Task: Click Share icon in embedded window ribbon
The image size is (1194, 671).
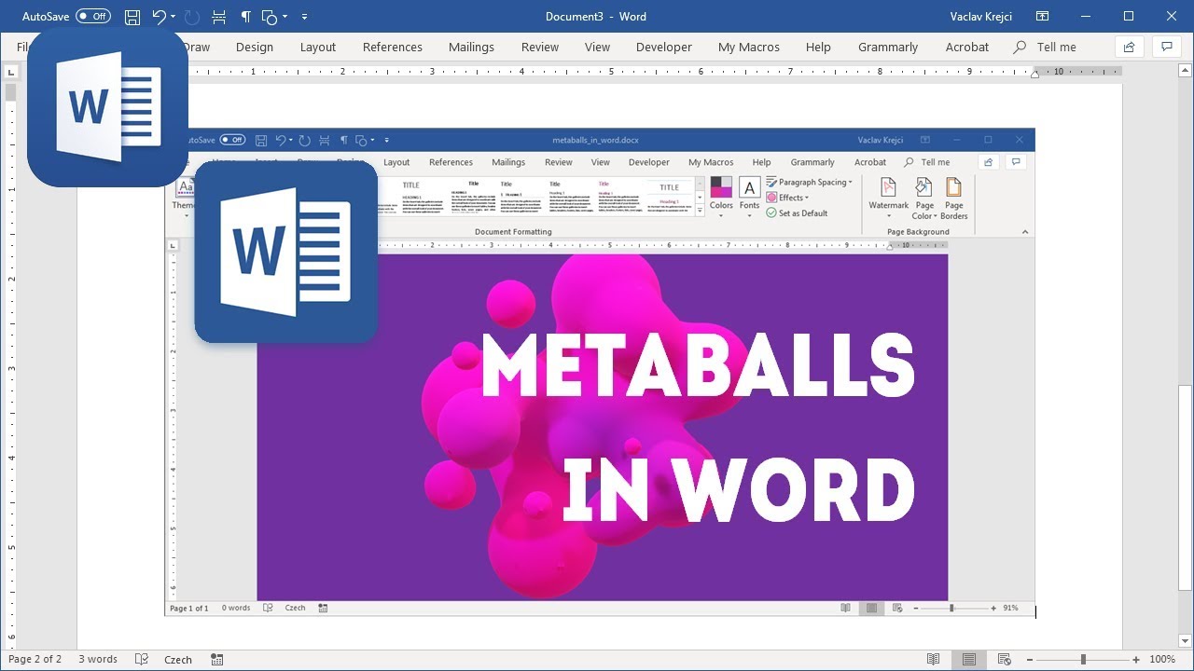Action: click(x=987, y=162)
